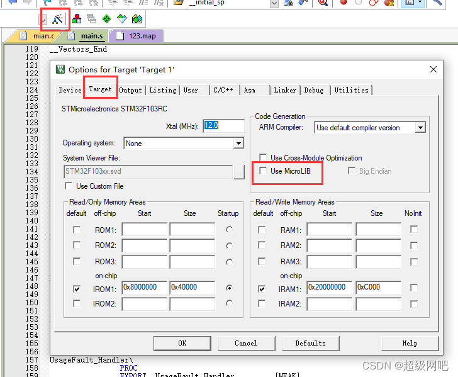Click the IRAM1 Size field 0xC000
Image resolution: width=458 pixels, height=377 pixels.
[378, 287]
